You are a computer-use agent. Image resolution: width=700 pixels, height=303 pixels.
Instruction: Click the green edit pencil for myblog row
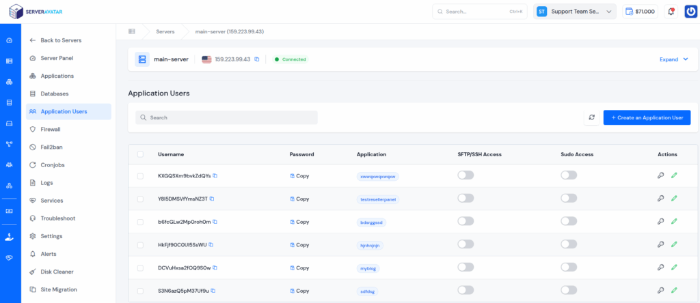click(x=674, y=268)
